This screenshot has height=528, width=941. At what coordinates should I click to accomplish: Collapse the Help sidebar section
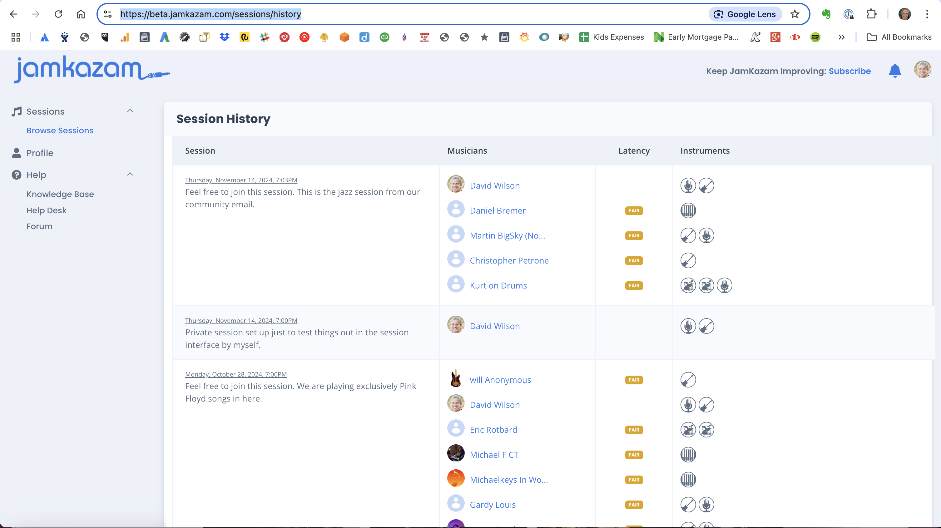coord(130,175)
